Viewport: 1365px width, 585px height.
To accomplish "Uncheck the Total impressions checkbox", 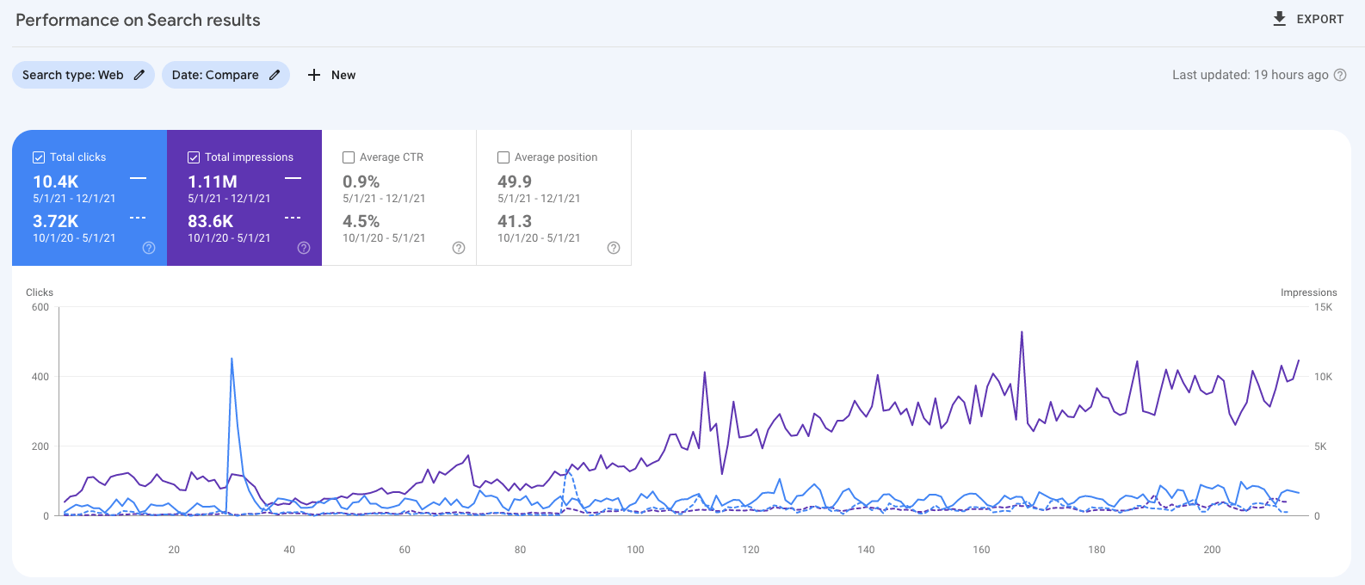I will coord(194,157).
